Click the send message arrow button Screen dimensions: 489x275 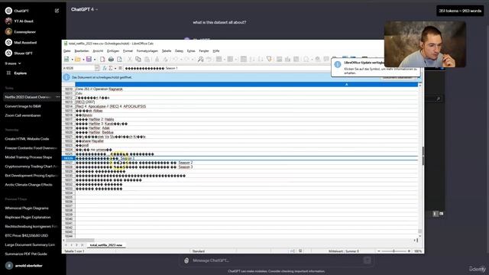click(367, 260)
